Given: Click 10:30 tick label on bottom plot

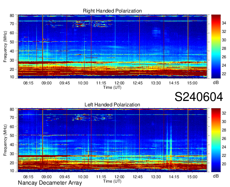Looking at the screenshot, I should click(83, 177).
